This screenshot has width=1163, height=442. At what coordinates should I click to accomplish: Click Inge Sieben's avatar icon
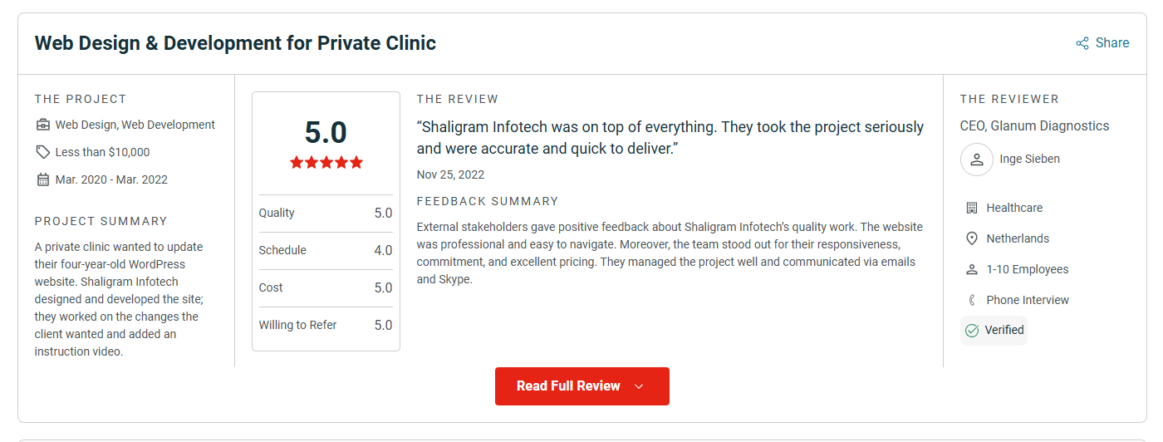pos(977,160)
